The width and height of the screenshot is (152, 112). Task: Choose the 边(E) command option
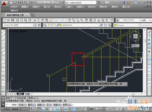49,105
